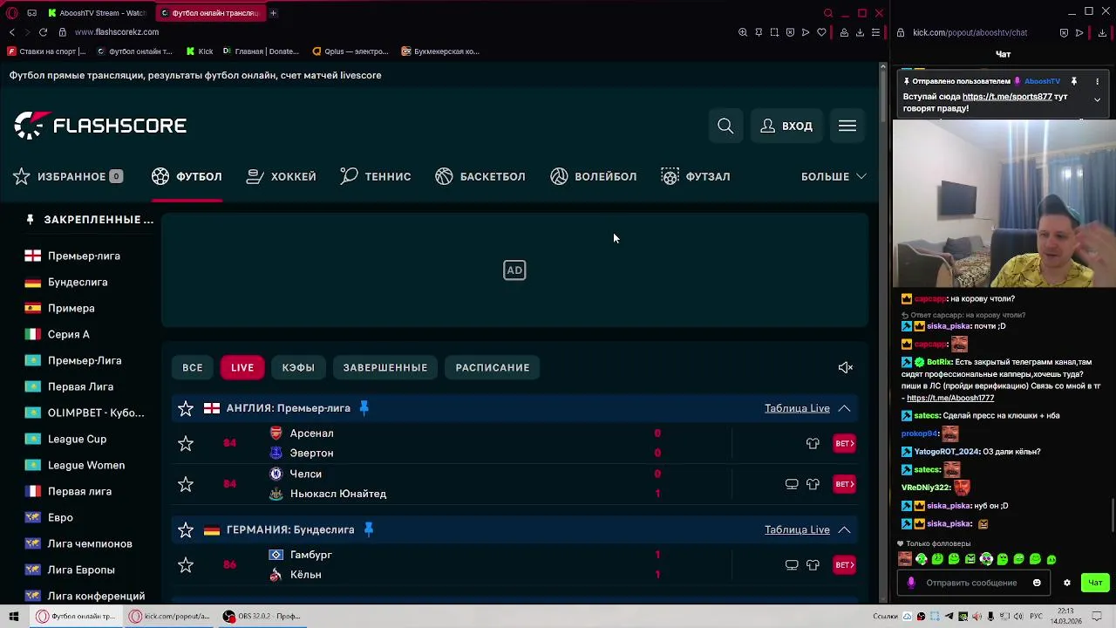Click the AD placeholder banner
The height and width of the screenshot is (628, 1116).
point(514,270)
